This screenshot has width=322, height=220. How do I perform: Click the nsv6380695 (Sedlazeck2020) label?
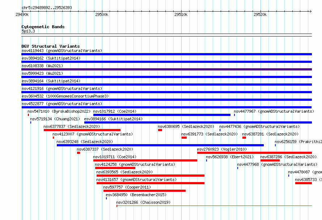click(186, 126)
